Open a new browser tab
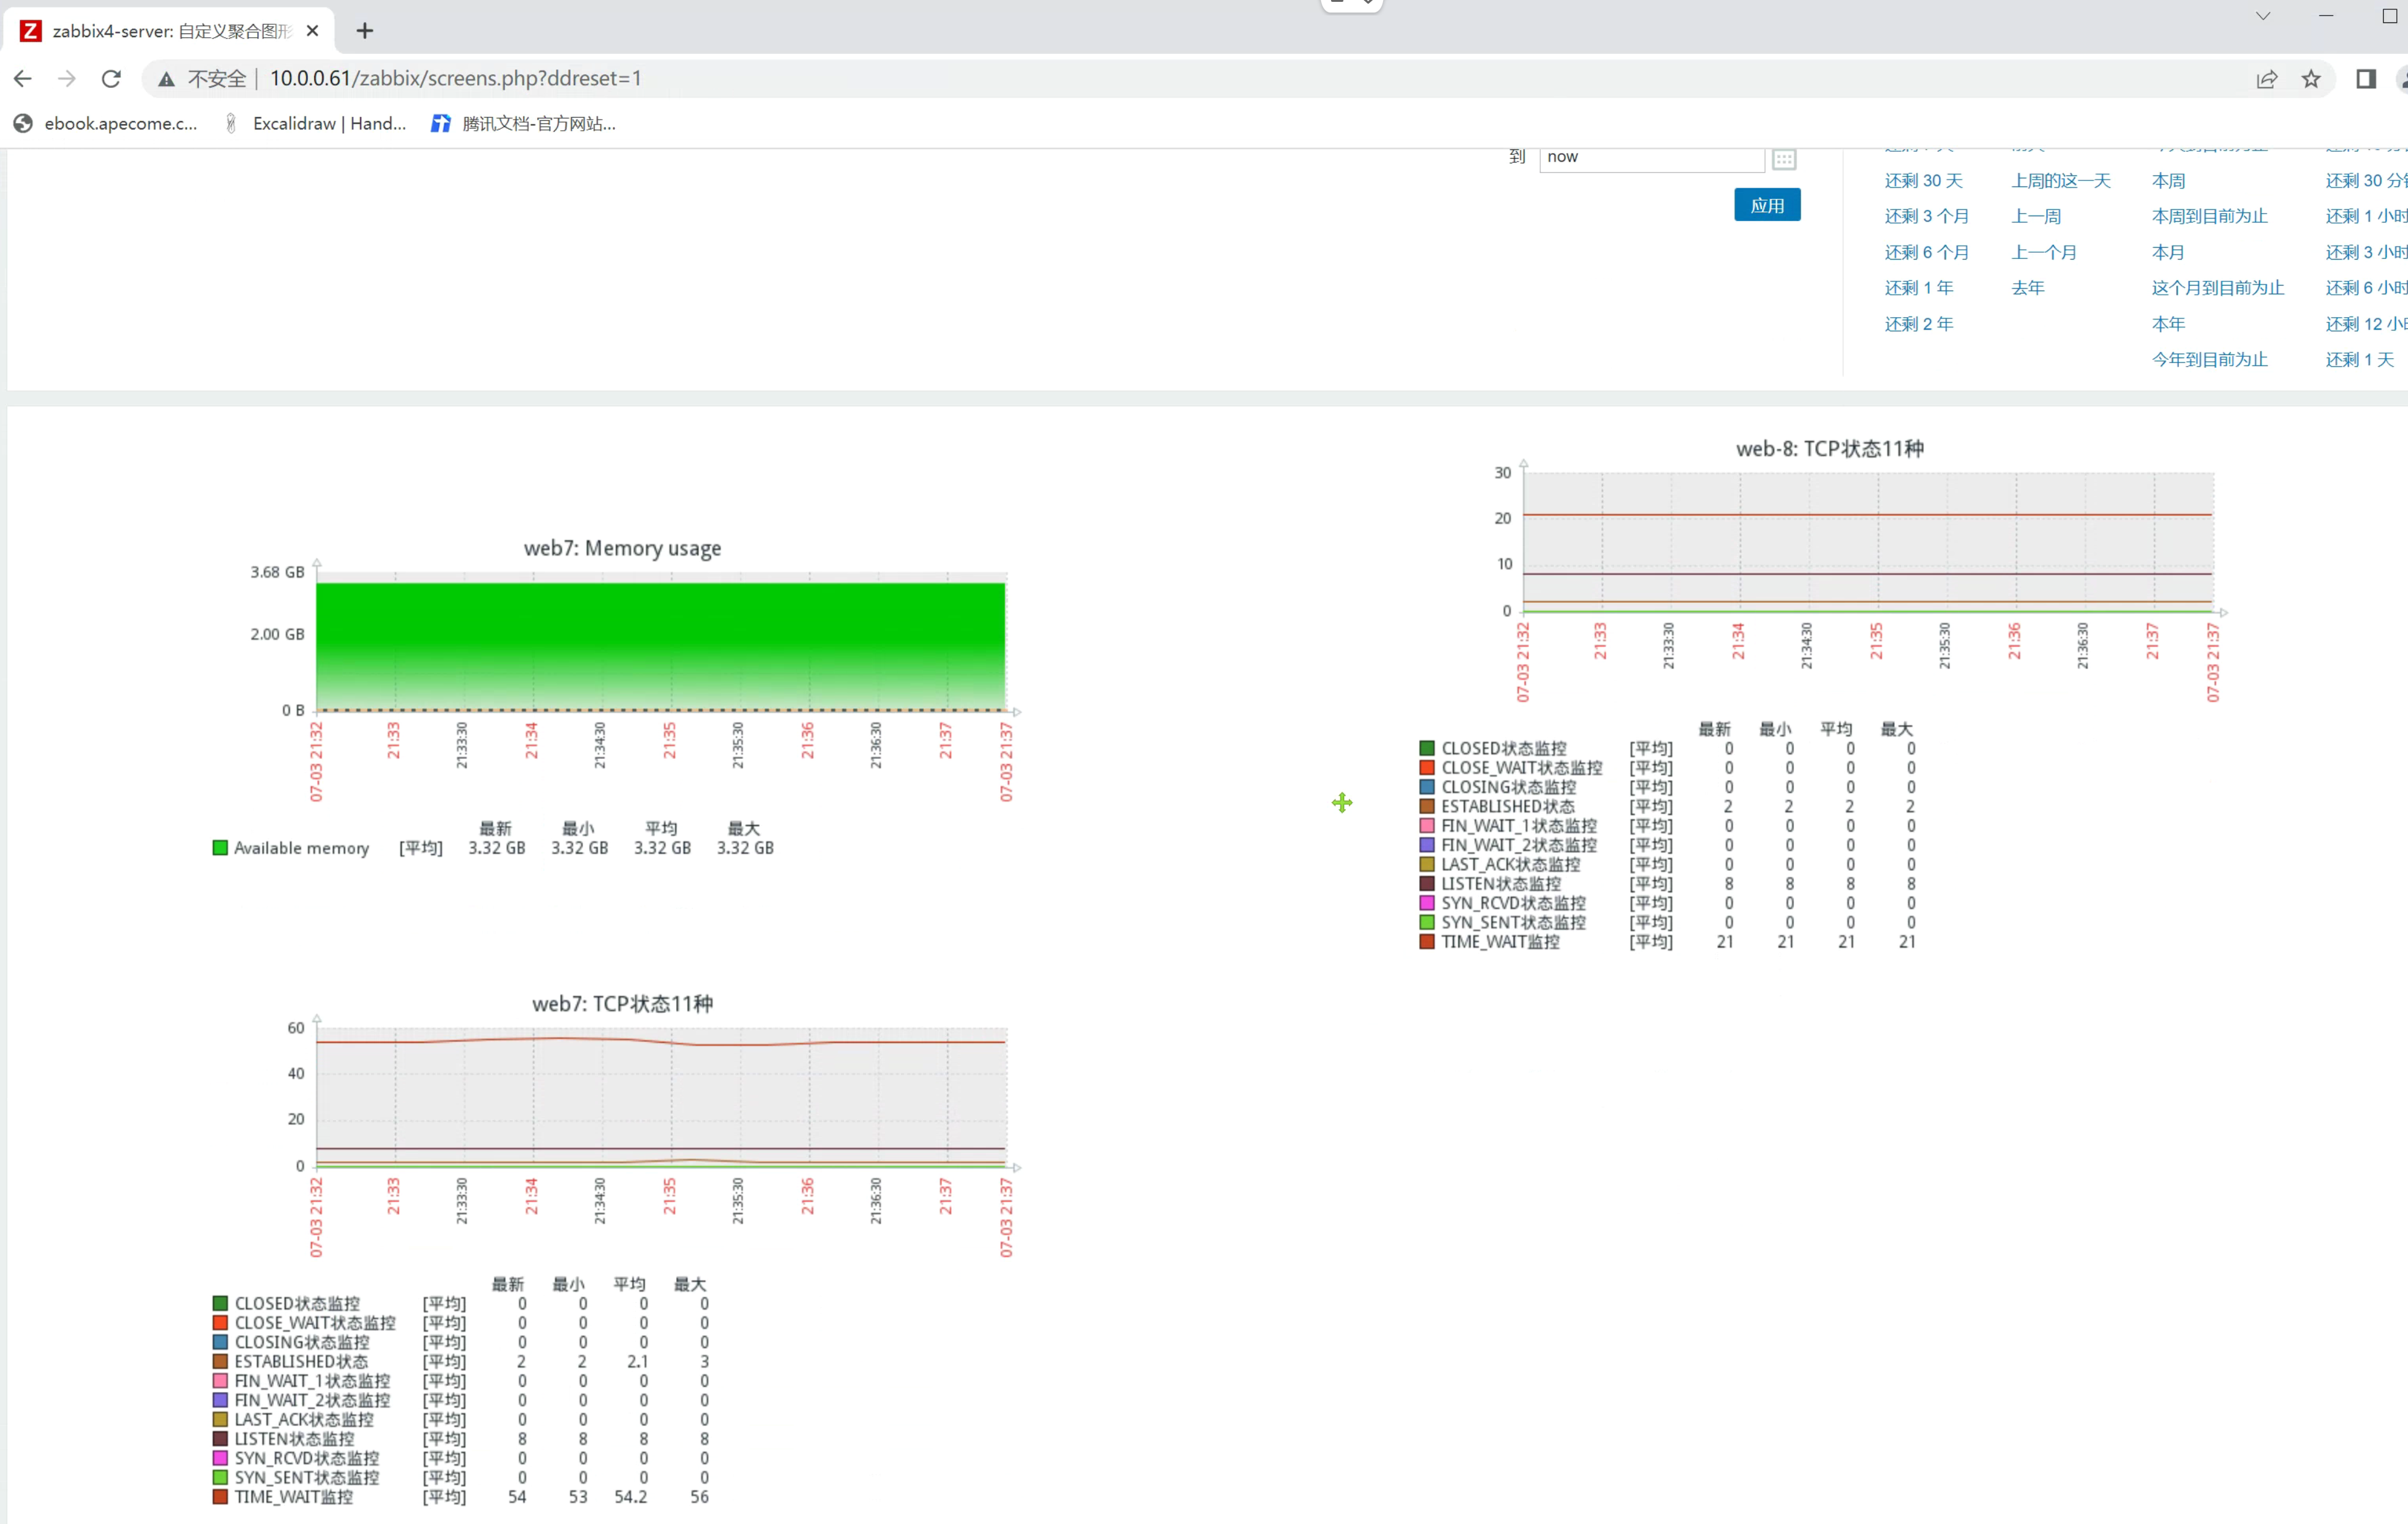 [x=365, y=31]
